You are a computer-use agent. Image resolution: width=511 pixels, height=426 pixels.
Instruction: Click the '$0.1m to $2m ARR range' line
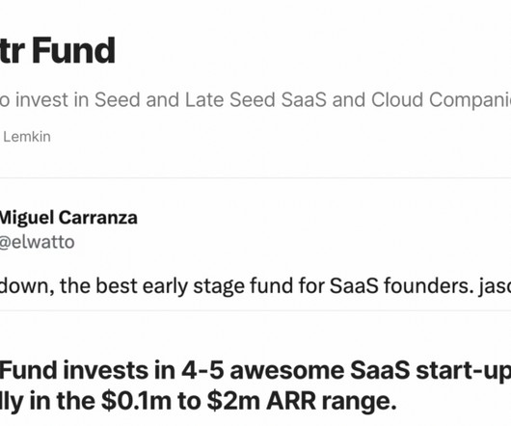tap(249, 401)
